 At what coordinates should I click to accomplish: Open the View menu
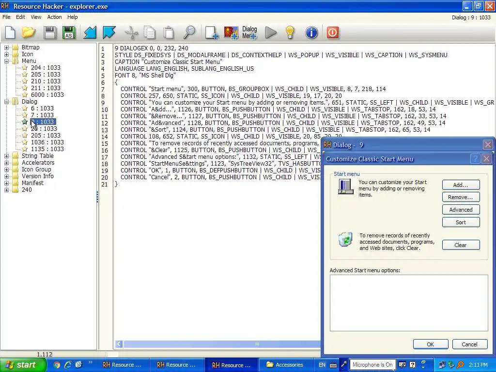36,17
